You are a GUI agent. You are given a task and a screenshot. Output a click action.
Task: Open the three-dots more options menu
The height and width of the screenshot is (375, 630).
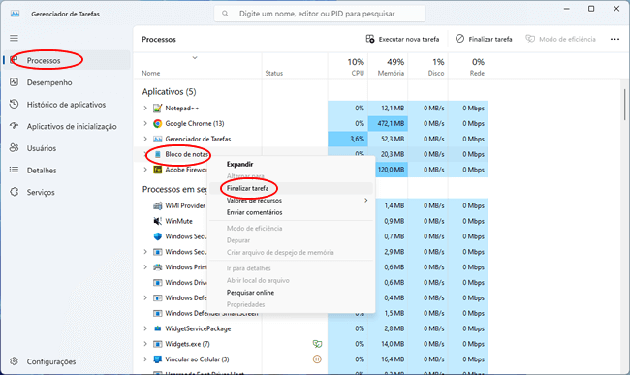click(614, 39)
